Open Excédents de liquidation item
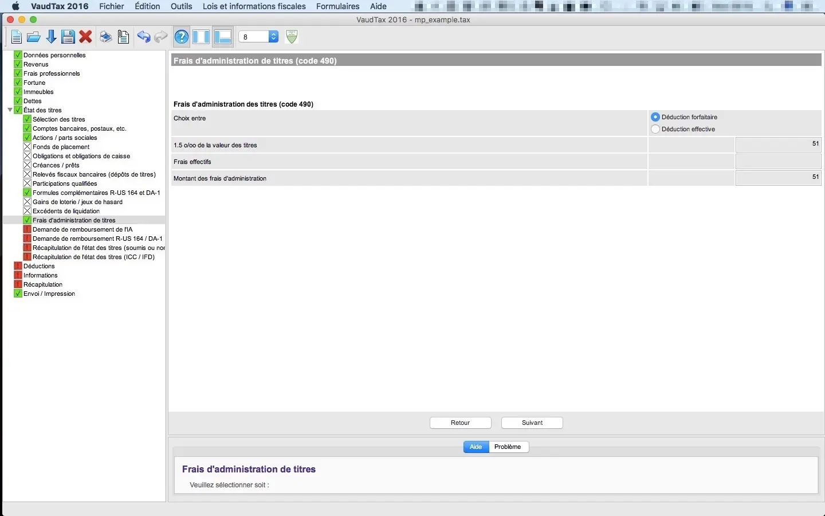This screenshot has width=825, height=516. [66, 211]
